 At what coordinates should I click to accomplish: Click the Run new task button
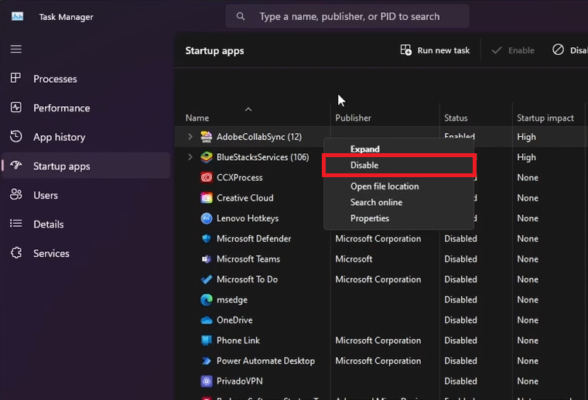[435, 50]
